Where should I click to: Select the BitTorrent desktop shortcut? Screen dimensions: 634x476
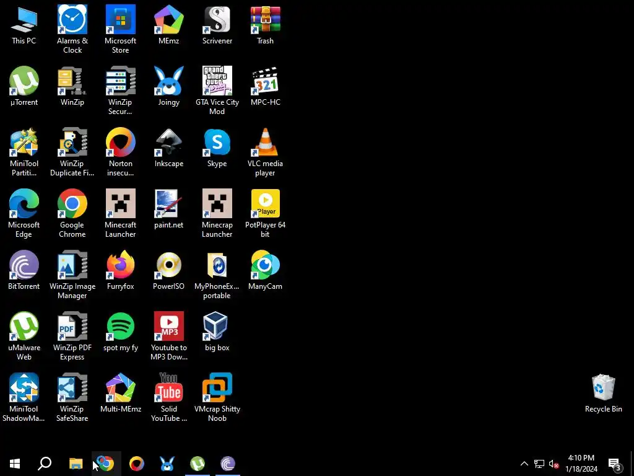[24, 270]
